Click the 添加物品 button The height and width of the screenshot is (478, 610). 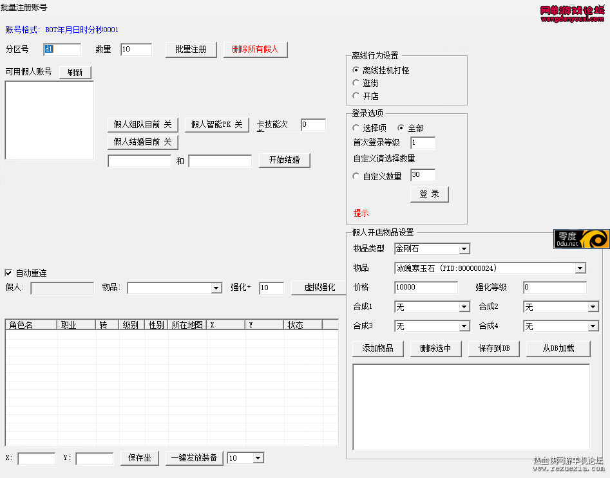377,349
